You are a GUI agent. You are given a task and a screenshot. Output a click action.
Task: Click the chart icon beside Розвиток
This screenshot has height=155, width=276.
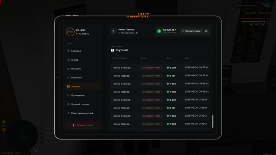68,77
